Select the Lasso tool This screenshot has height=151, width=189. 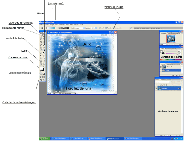click(x=41, y=39)
